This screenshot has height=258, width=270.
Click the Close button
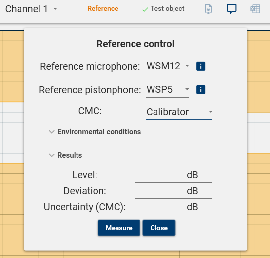coord(159,228)
